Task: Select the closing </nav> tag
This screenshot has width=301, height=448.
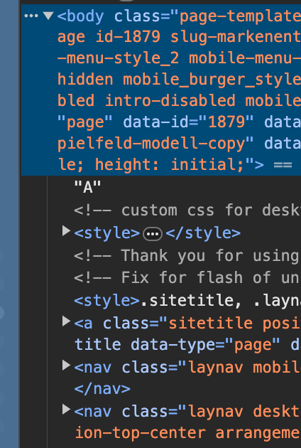Action: click(x=102, y=388)
